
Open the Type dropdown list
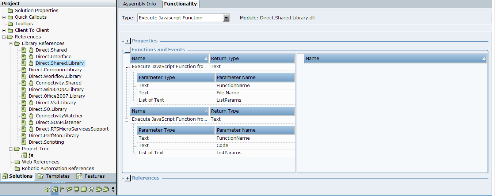[x=226, y=18]
